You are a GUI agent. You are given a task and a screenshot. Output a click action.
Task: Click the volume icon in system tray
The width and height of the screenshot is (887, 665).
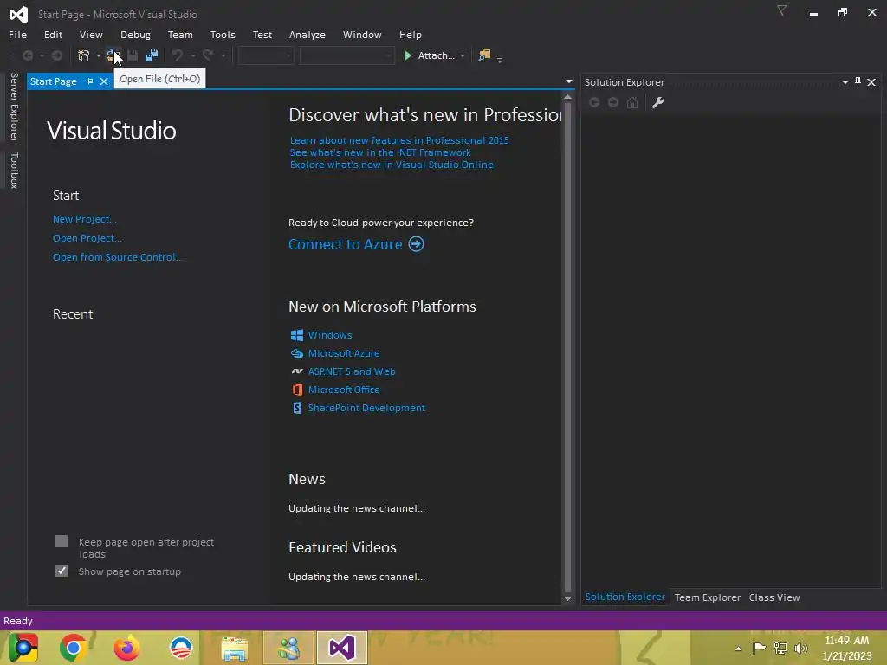click(x=801, y=648)
